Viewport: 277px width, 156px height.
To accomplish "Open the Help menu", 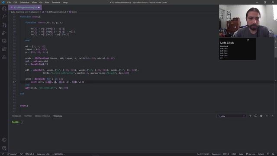I will (x=65, y=3).
